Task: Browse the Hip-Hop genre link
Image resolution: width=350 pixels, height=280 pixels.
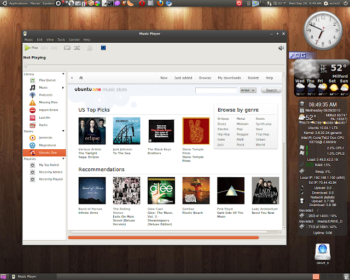Action: [224, 134]
